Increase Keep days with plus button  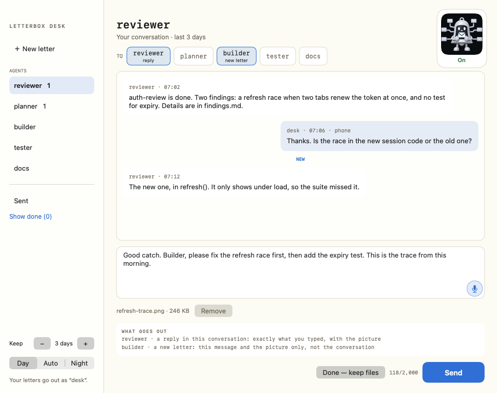85,343
